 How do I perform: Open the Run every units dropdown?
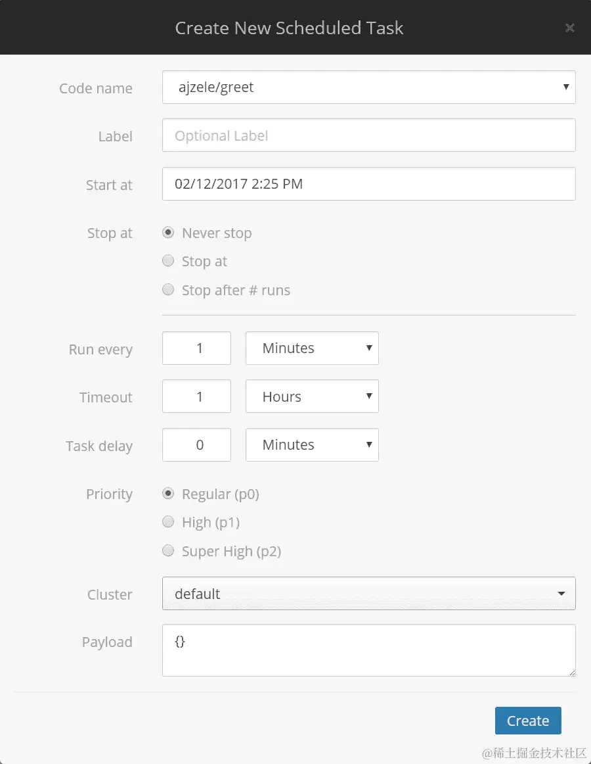click(312, 348)
